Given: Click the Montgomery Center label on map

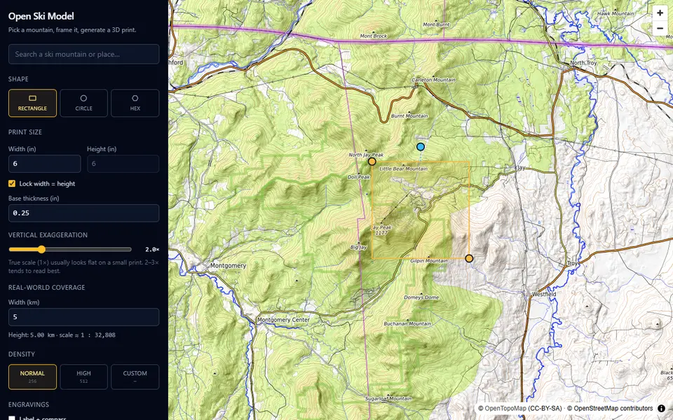Looking at the screenshot, I should [283, 320].
